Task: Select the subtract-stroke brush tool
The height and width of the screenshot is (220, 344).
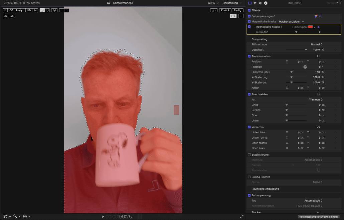Action: [12, 16]
